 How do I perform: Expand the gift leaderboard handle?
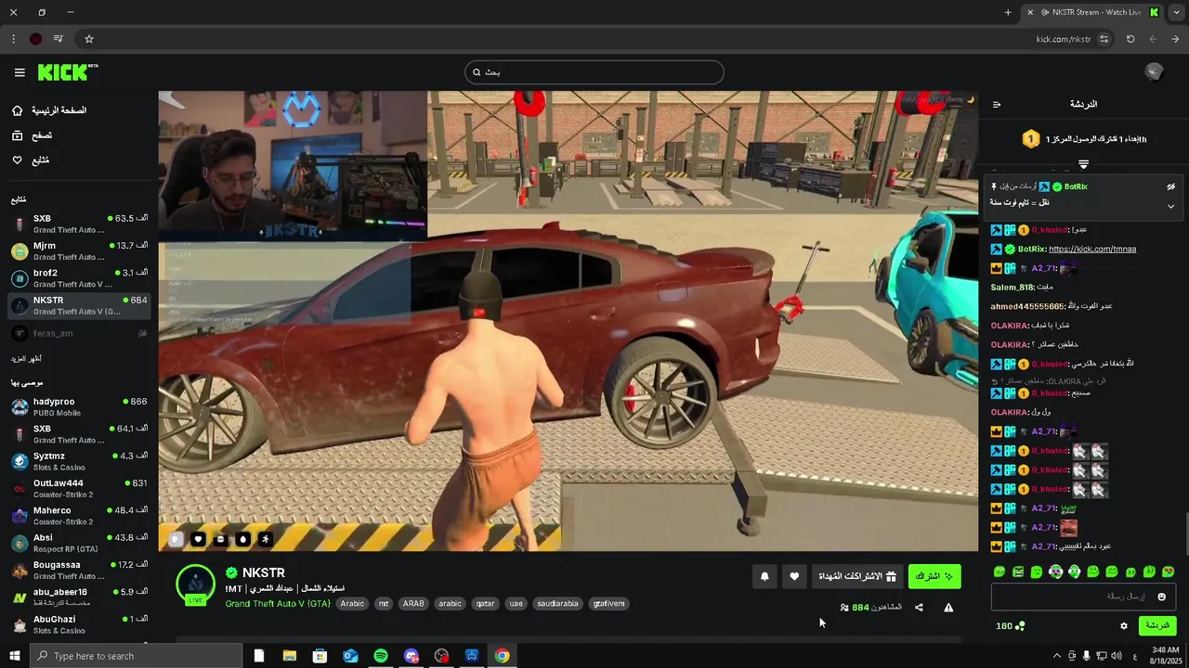pos(1083,164)
